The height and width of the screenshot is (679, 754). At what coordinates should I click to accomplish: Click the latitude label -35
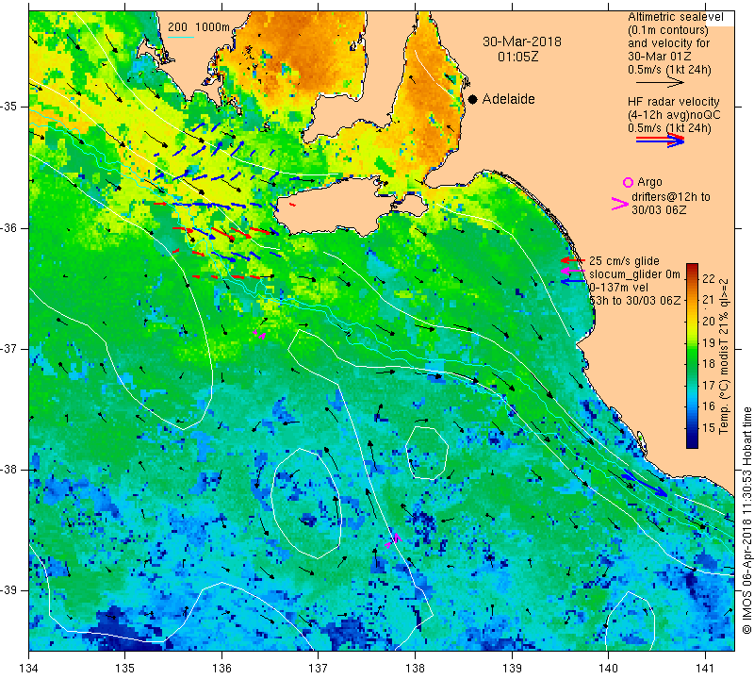pos(9,107)
